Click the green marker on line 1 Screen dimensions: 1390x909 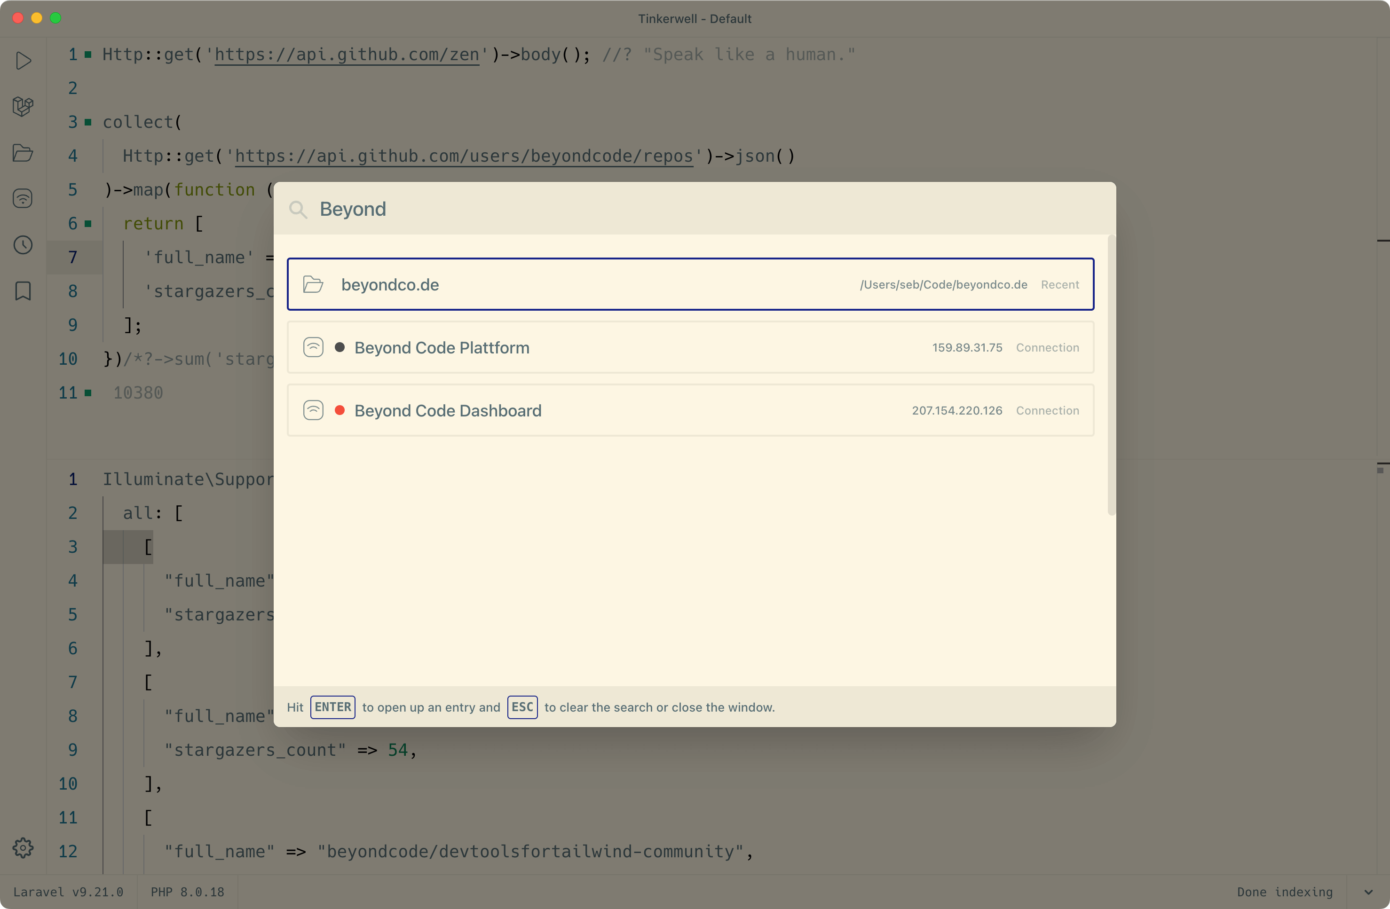pyautogui.click(x=88, y=55)
